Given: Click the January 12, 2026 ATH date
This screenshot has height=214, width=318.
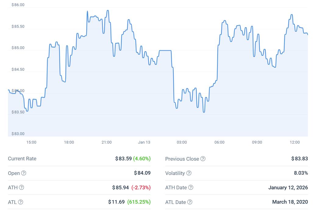Looking at the screenshot, I should [x=288, y=187].
